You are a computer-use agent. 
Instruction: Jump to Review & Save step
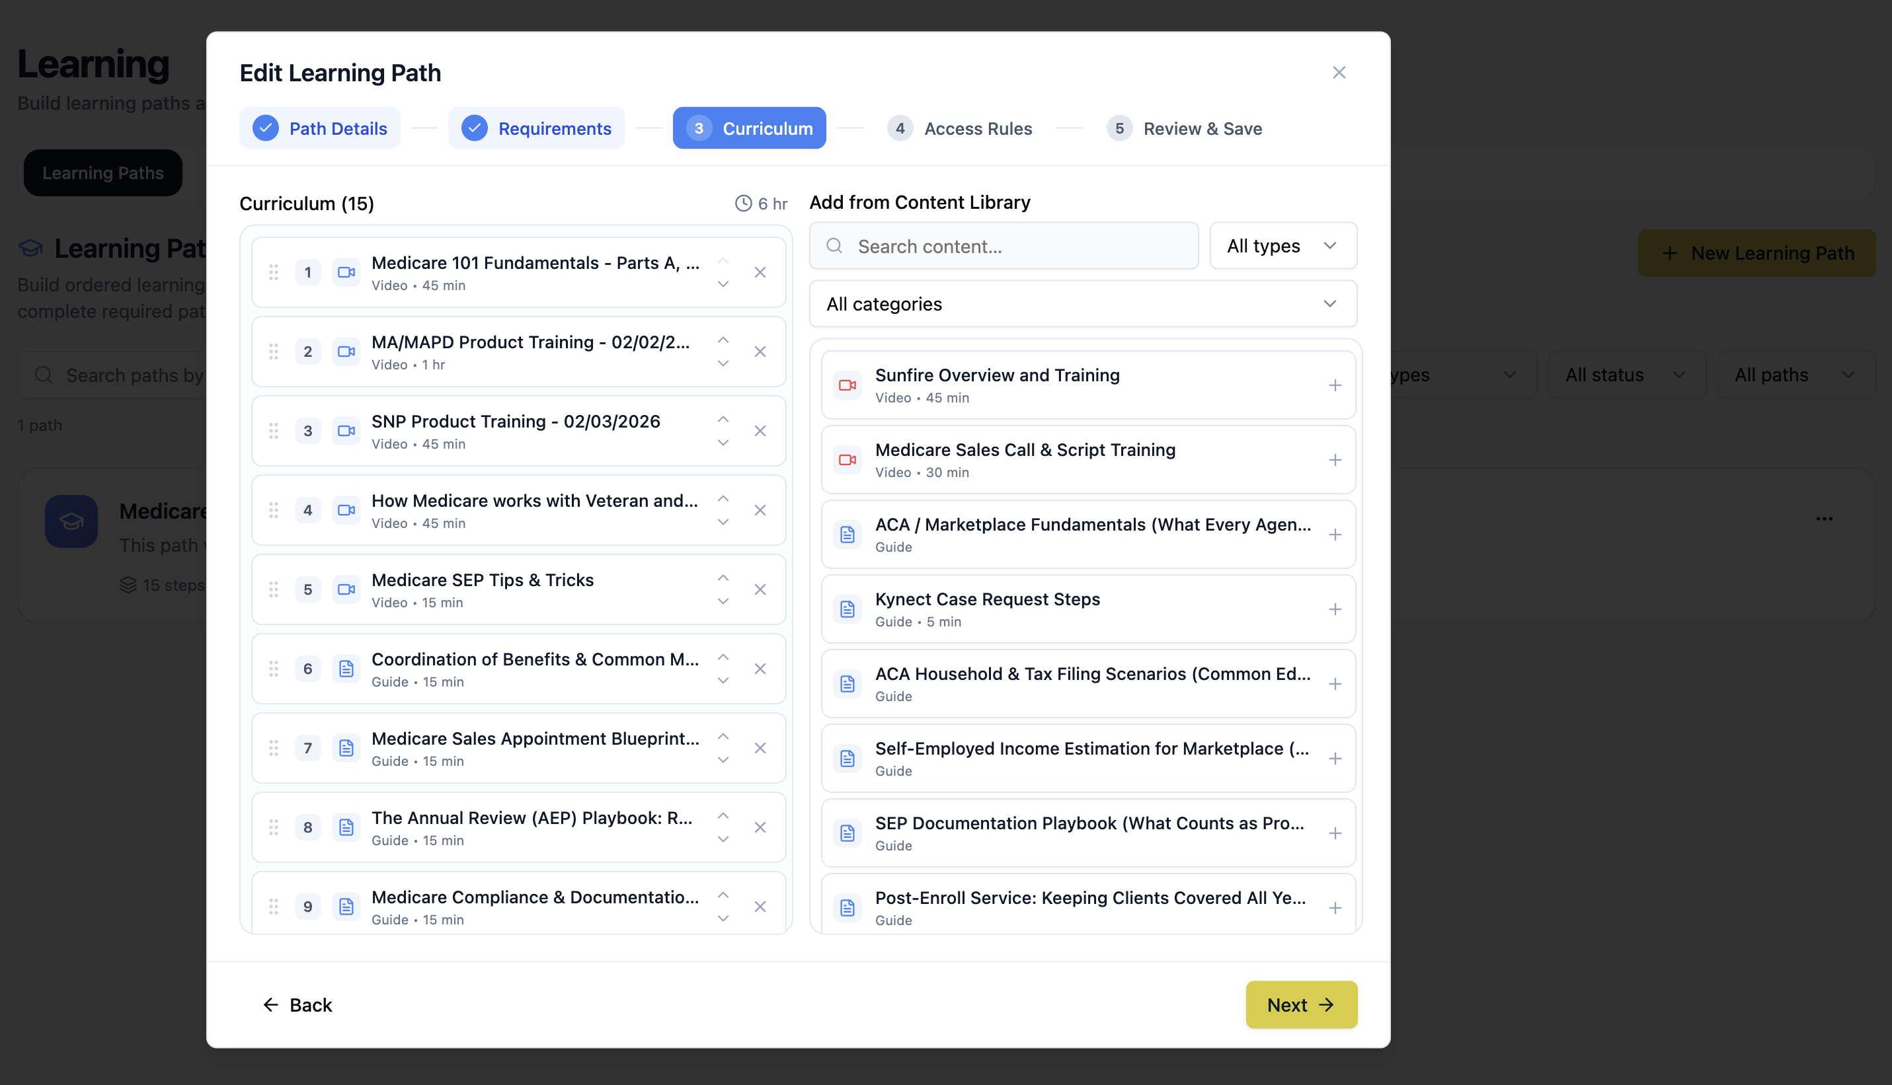point(1184,128)
